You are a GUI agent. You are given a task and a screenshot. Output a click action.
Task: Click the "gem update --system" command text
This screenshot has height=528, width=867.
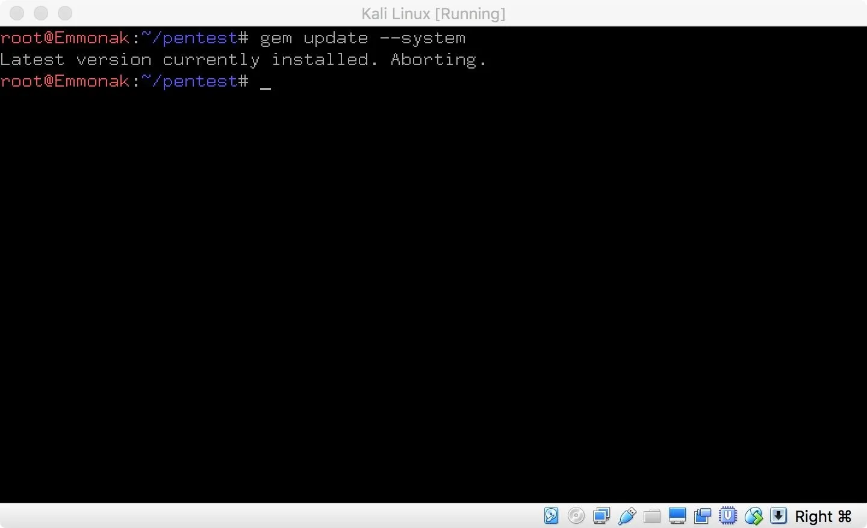[x=362, y=38]
